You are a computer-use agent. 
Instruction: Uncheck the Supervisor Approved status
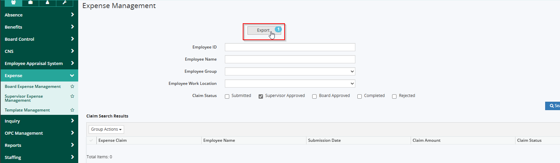pyautogui.click(x=261, y=97)
